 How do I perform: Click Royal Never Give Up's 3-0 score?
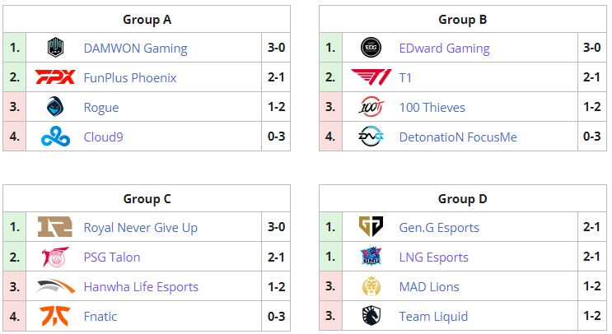[277, 228]
